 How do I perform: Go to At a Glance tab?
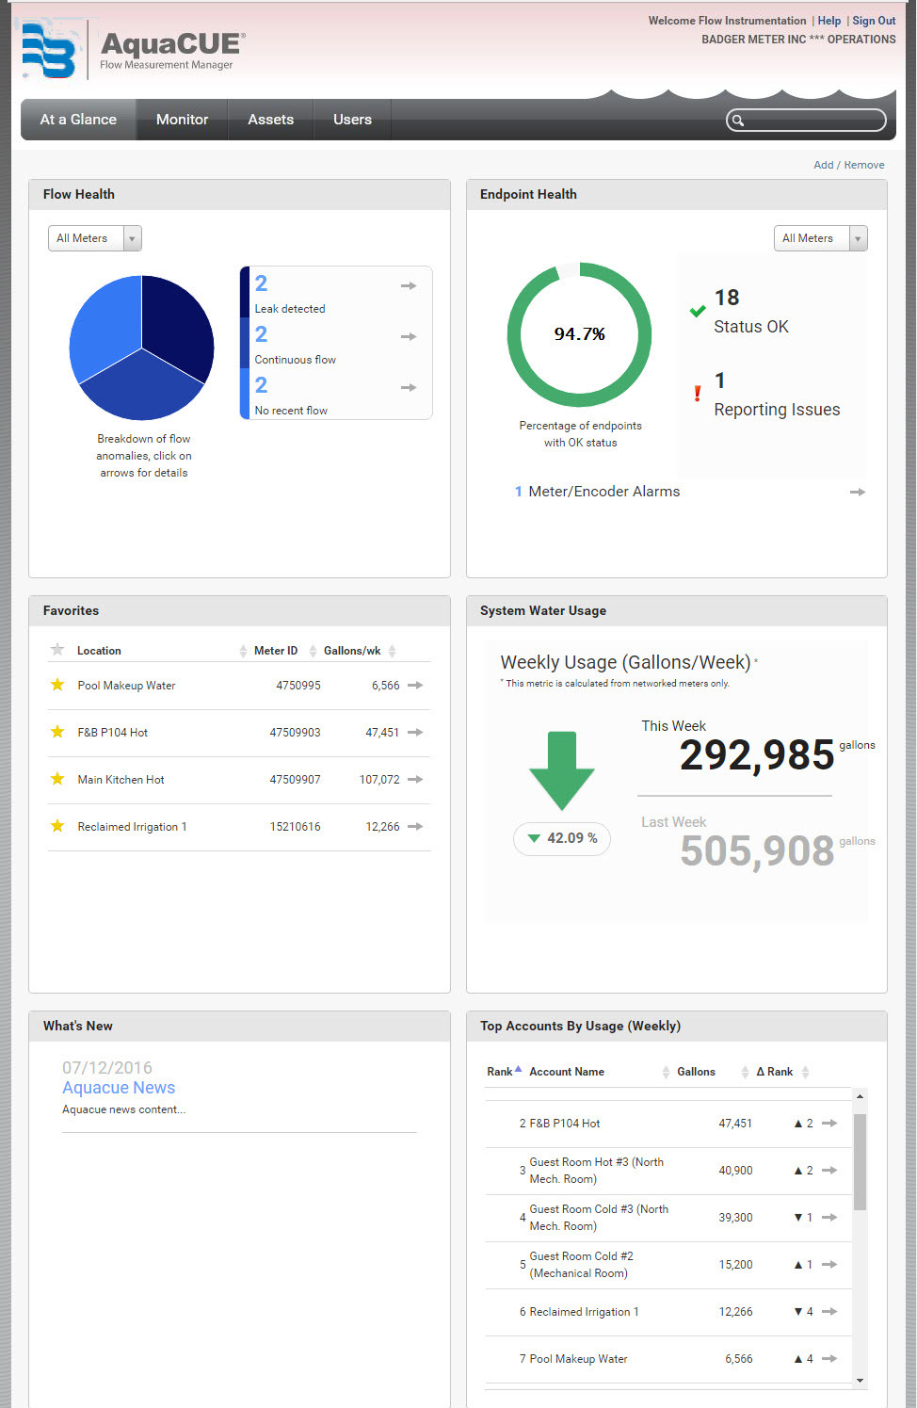tap(78, 120)
